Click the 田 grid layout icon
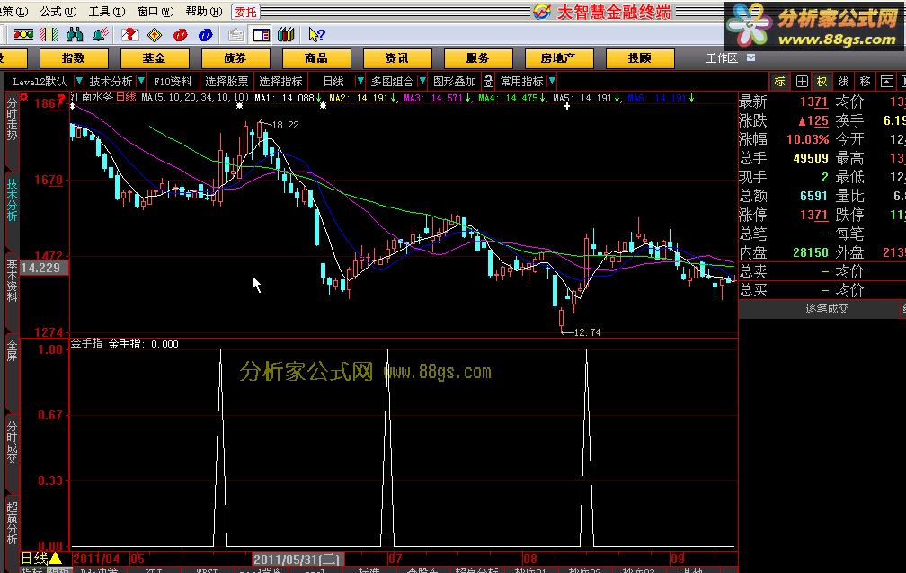Viewport: 906px width, 573px height. click(802, 82)
